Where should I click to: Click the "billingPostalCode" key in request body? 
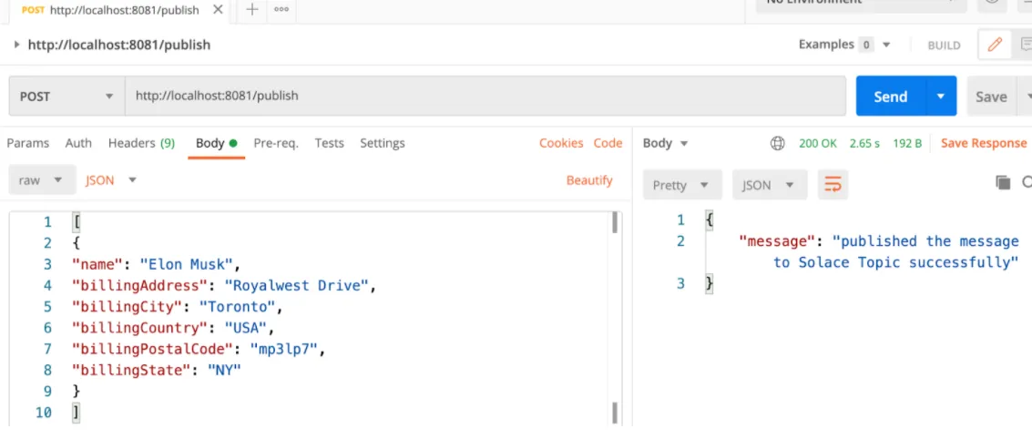pyautogui.click(x=152, y=349)
